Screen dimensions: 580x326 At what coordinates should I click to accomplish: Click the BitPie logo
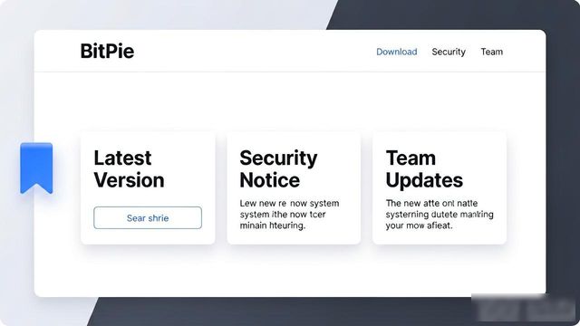click(107, 51)
